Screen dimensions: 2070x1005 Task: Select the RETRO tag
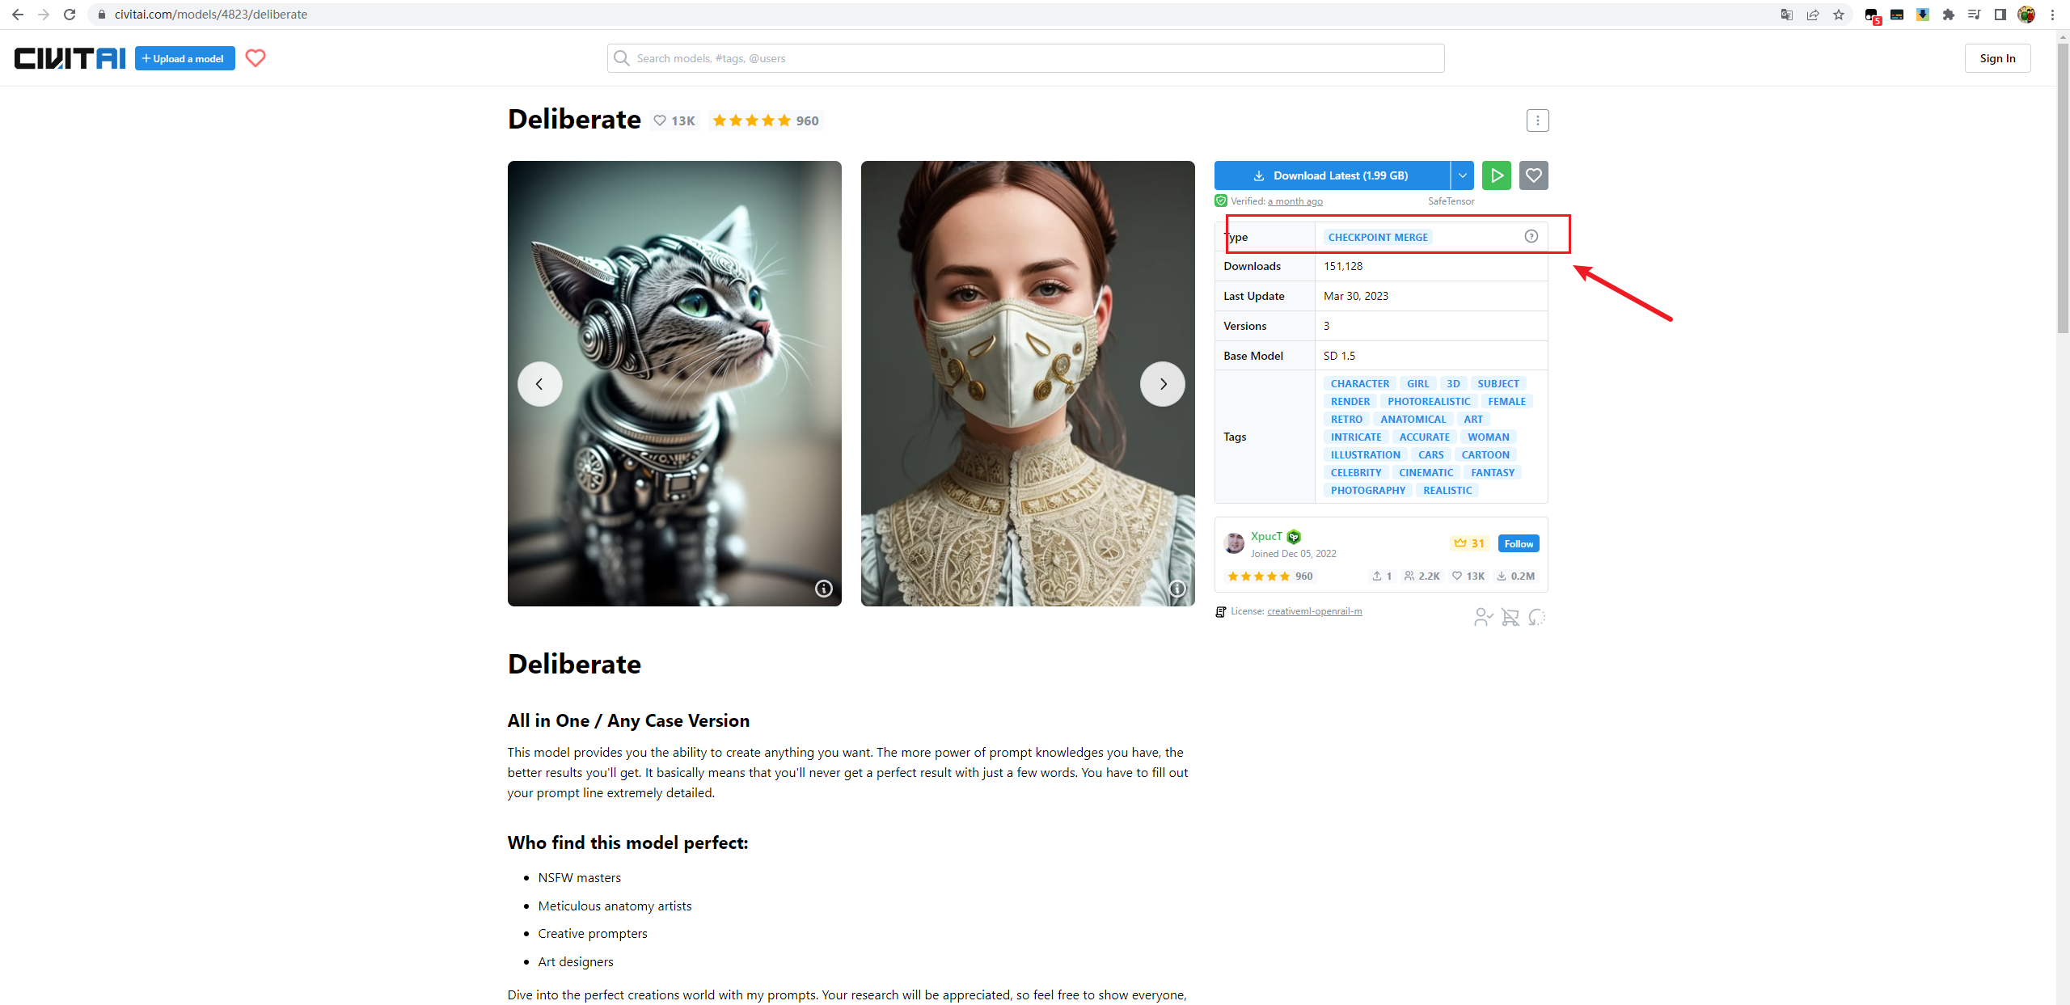click(x=1346, y=420)
